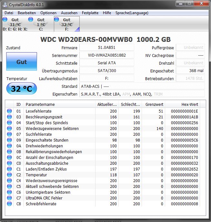This screenshot has width=211, height=222.
Task: Sort by Parametername column header
Action: [x=59, y=105]
